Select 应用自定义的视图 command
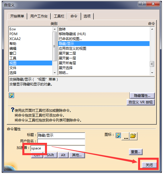 point(104,49)
